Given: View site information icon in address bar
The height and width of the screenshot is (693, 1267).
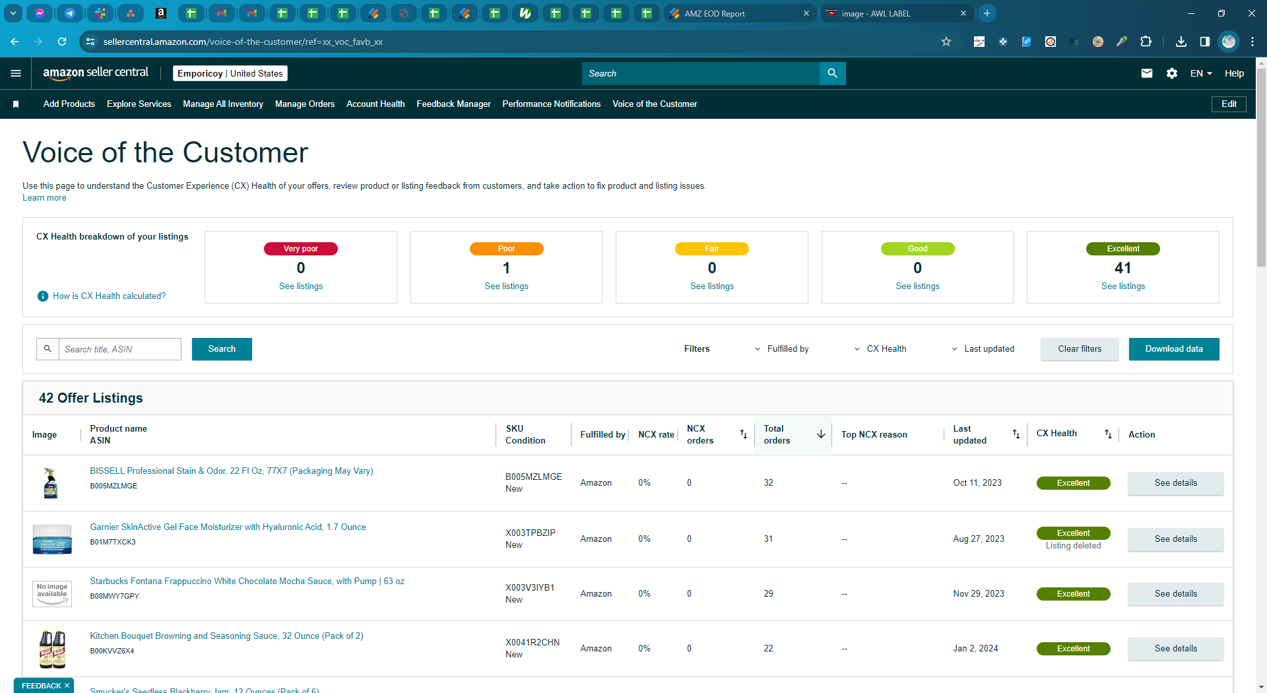Looking at the screenshot, I should 91,42.
